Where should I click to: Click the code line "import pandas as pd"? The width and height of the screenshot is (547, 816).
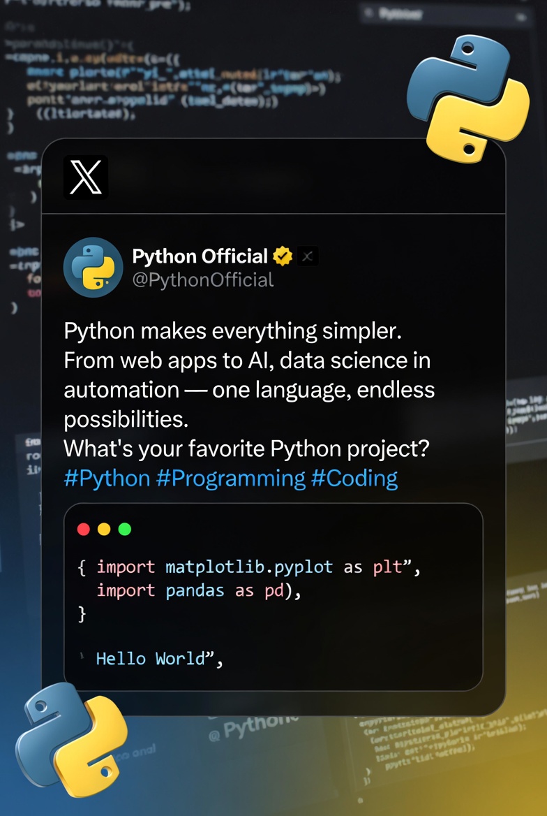tap(190, 590)
